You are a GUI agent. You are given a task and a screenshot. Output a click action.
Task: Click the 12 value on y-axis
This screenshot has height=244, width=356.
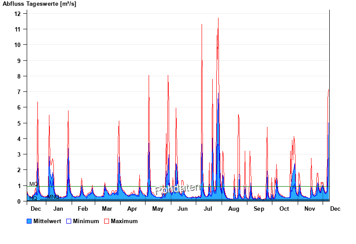pos(18,14)
